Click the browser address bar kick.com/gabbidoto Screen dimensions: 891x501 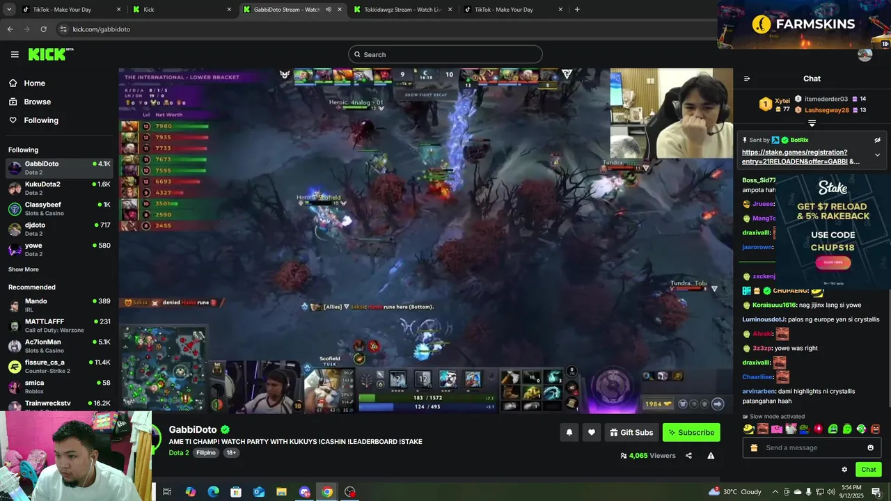[102, 29]
